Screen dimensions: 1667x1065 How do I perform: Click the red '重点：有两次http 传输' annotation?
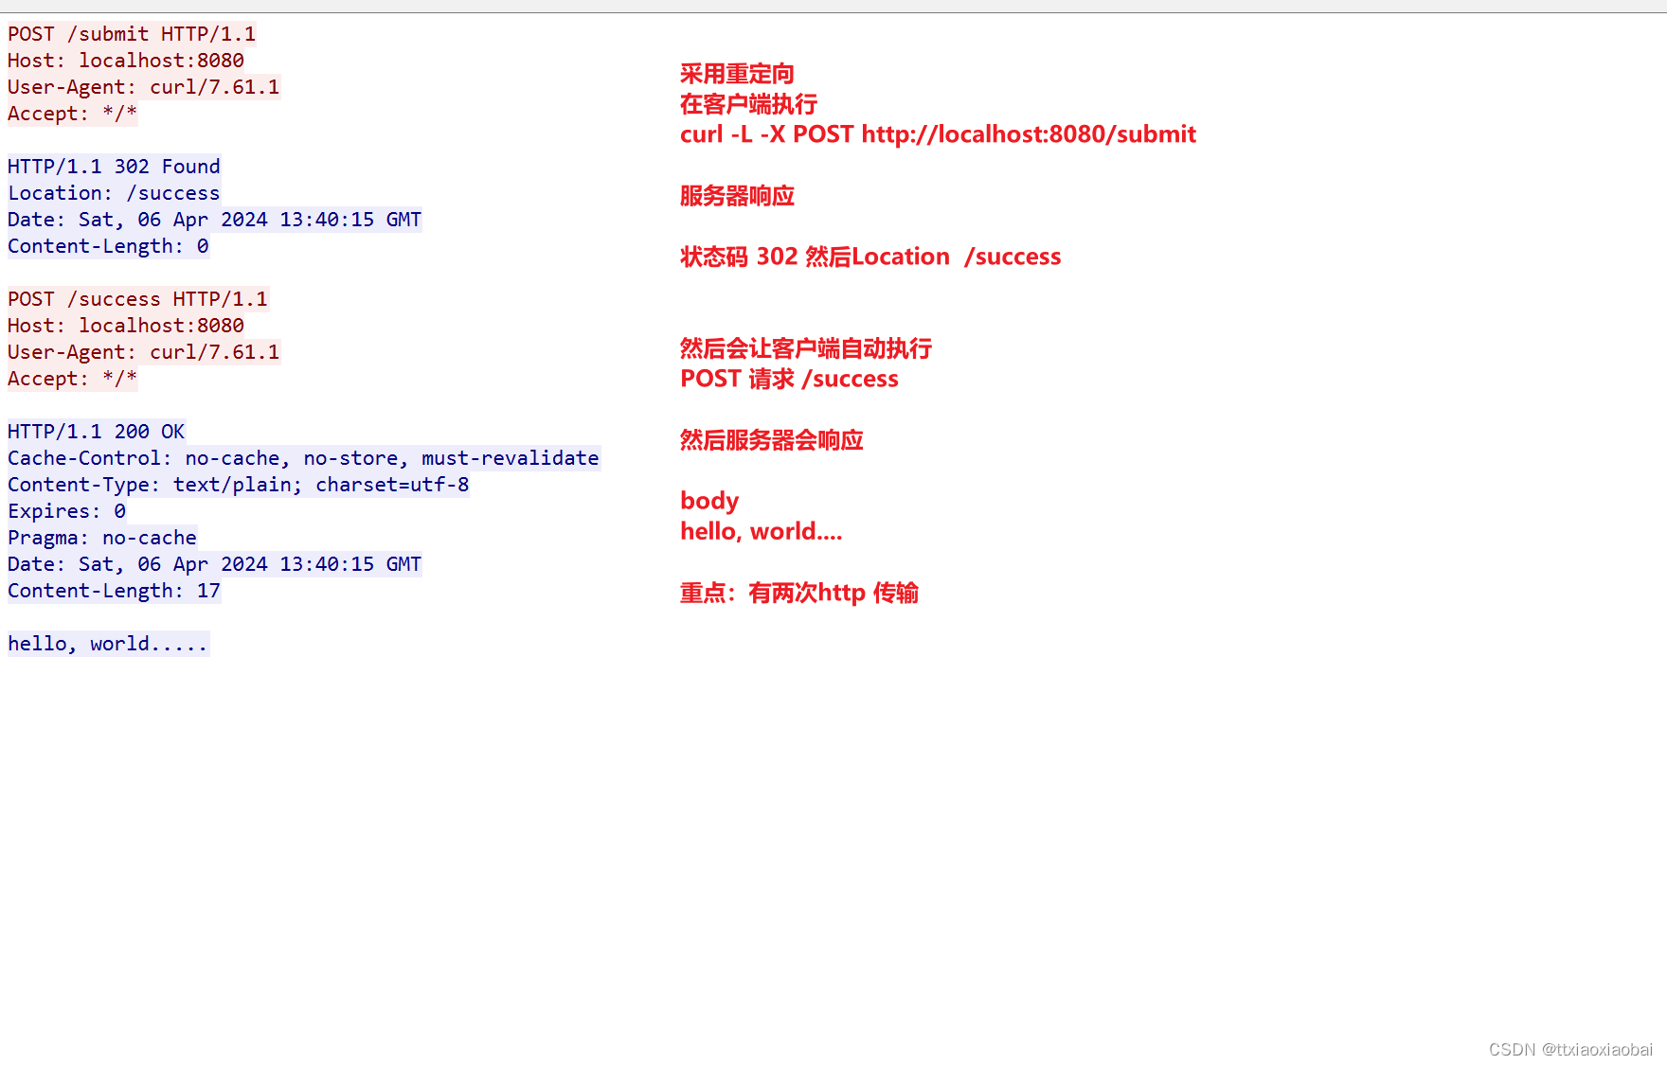click(799, 593)
